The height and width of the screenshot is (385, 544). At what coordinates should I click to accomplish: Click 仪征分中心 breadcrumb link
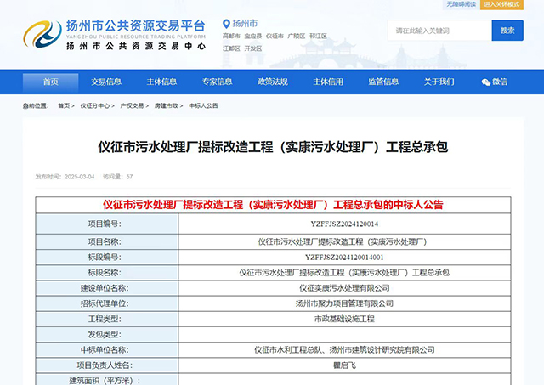(95, 105)
